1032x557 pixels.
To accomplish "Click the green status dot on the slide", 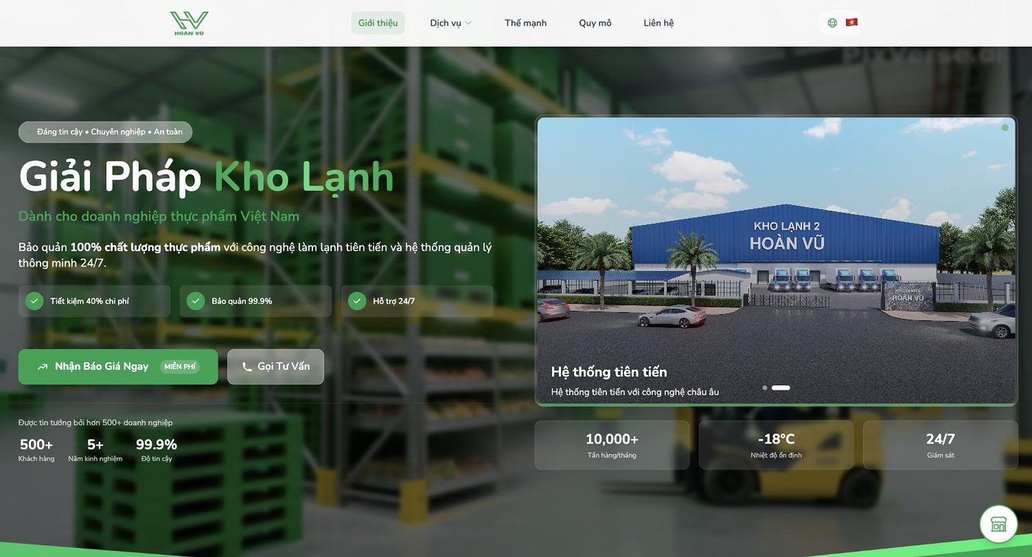I will [x=1005, y=127].
